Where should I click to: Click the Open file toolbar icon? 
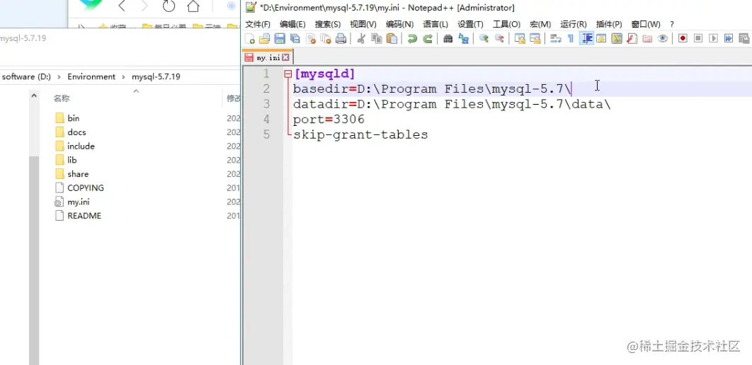[264, 39]
